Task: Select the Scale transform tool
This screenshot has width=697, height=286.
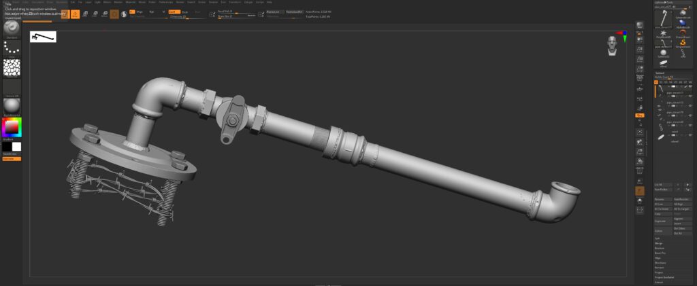Action: point(95,14)
